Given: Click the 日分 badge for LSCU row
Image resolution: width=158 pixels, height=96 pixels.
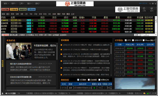Looking at the screenshot, I should click(x=29, y=29).
